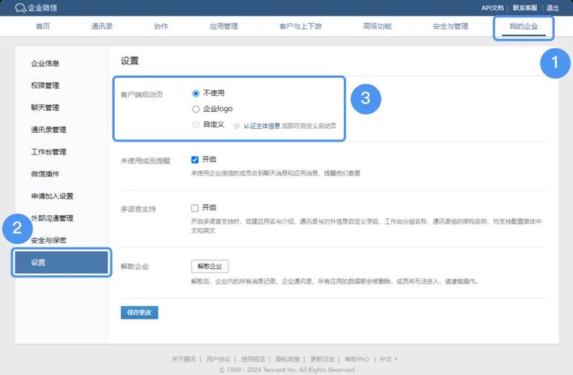Open 客户与上下游 tab

[300, 26]
